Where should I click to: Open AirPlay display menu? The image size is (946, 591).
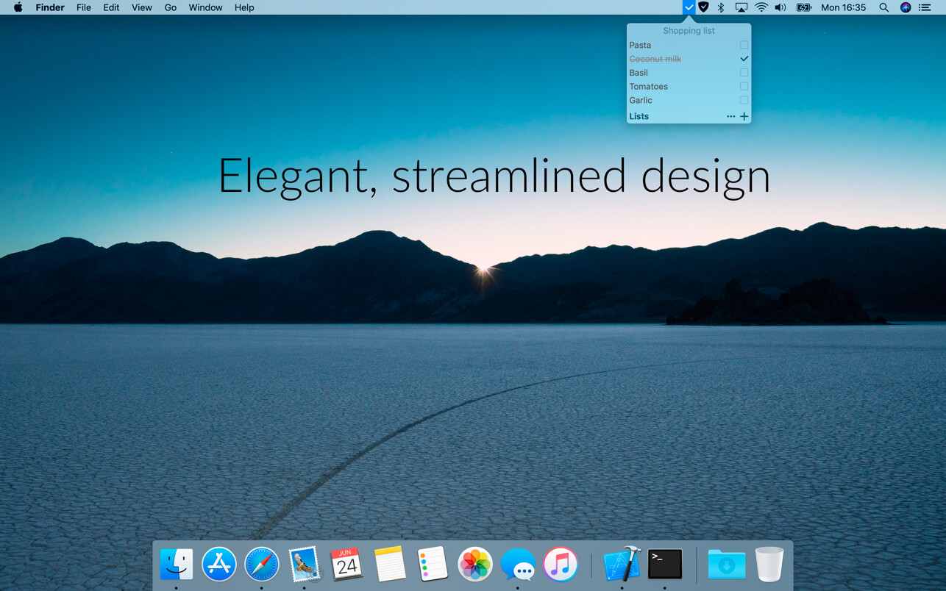click(x=741, y=7)
